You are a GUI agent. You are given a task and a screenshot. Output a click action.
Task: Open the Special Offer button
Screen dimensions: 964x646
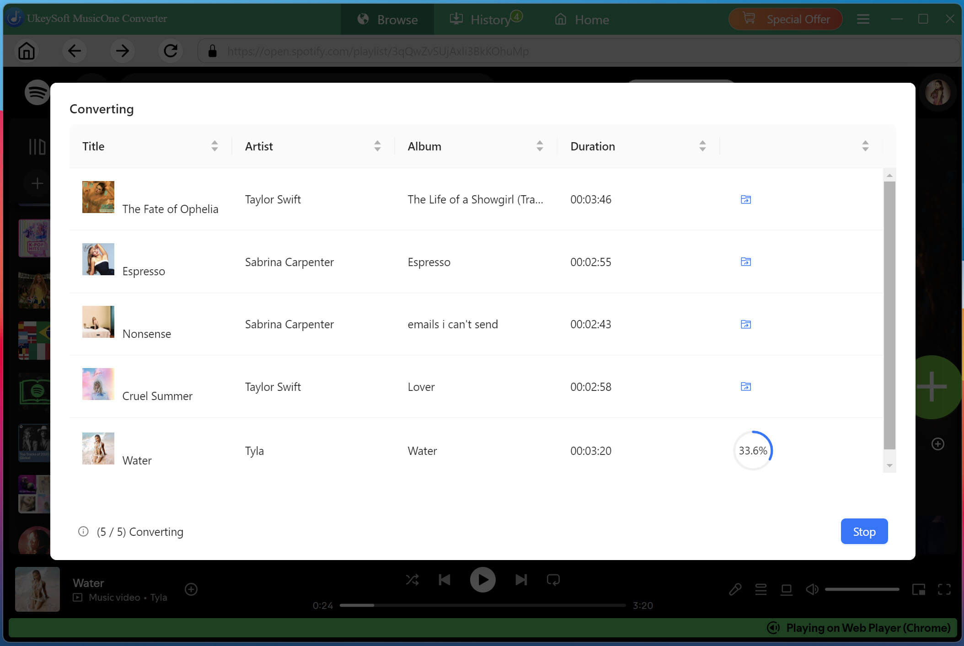pos(785,19)
